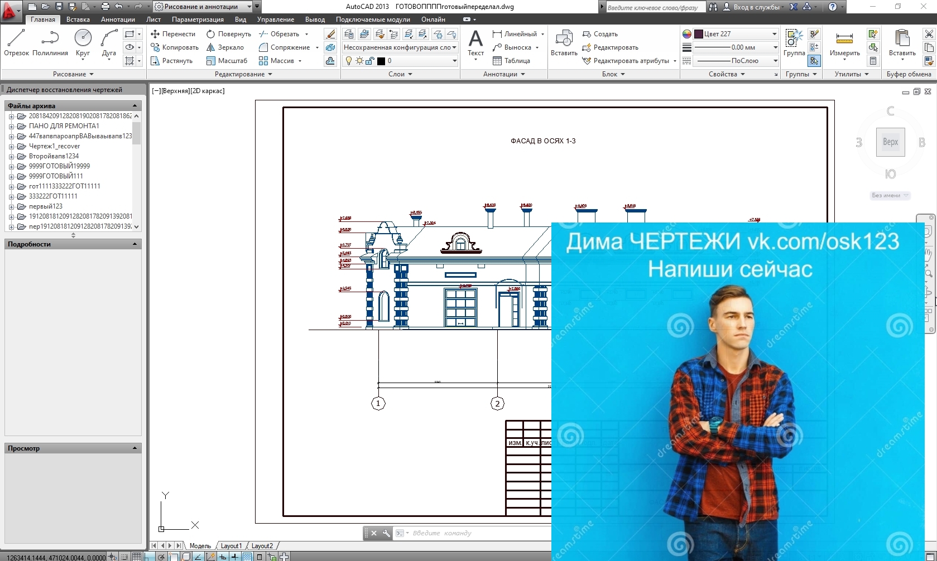Click the binoculars search icon
937x561 pixels.
(x=713, y=7)
